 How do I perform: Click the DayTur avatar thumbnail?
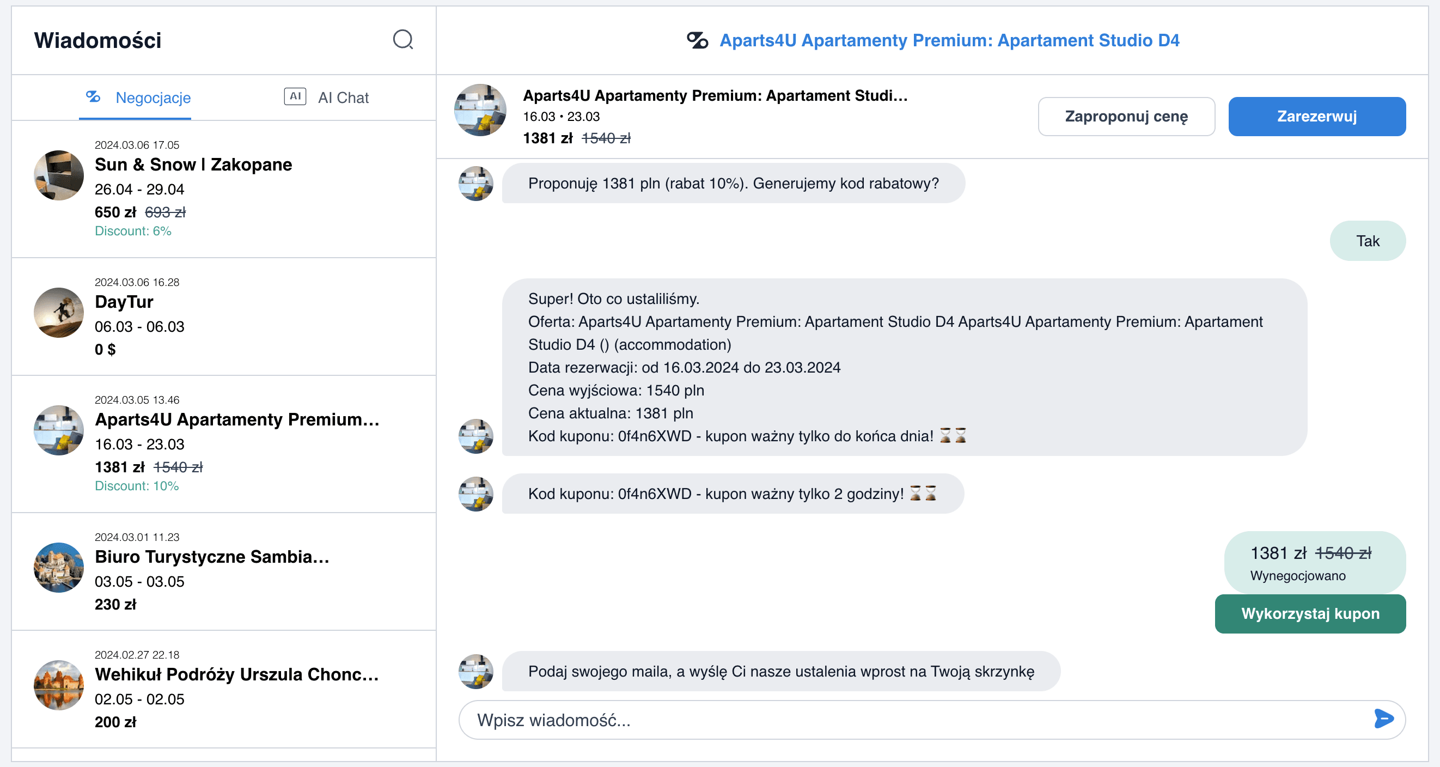(x=59, y=313)
